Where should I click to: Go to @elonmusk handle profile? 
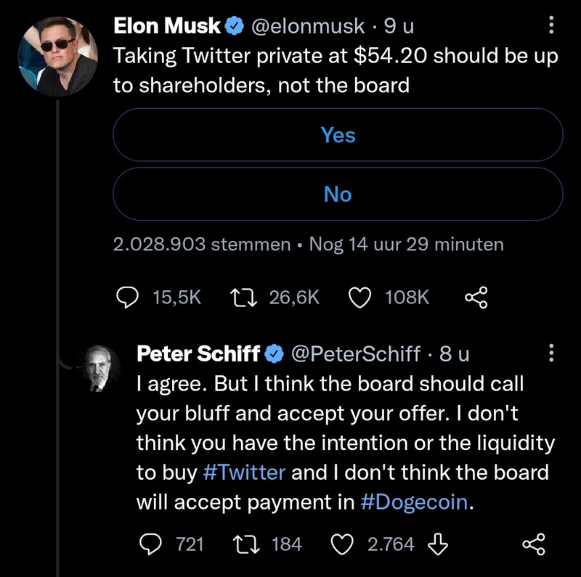pos(308,27)
